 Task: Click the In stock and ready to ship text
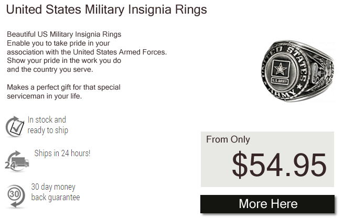(48, 125)
